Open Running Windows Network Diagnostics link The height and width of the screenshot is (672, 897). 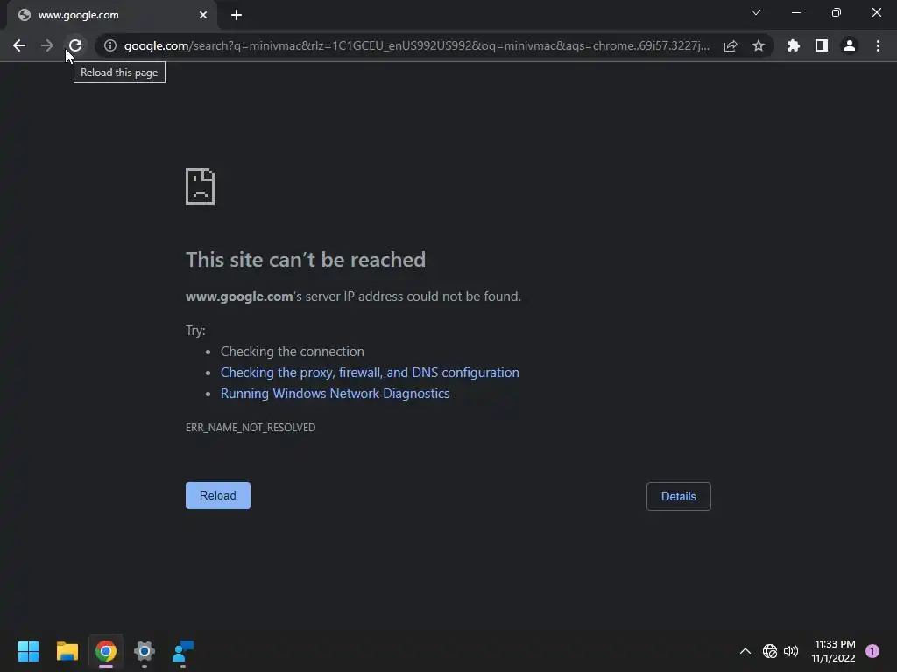pyautogui.click(x=335, y=394)
